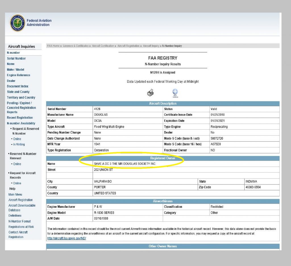Open Aircraft Downloadable Database link
This screenshot has height=266, width=291.
coord(22,208)
